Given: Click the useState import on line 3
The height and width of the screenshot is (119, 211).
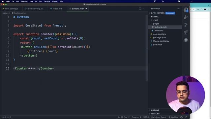Looking at the screenshot, I should click(34, 26).
